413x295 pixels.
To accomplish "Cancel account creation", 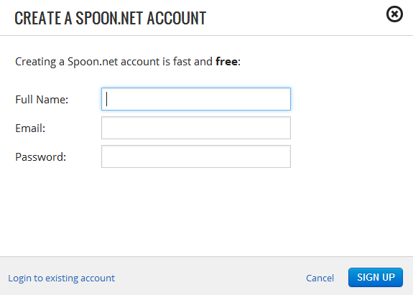I will [x=320, y=278].
